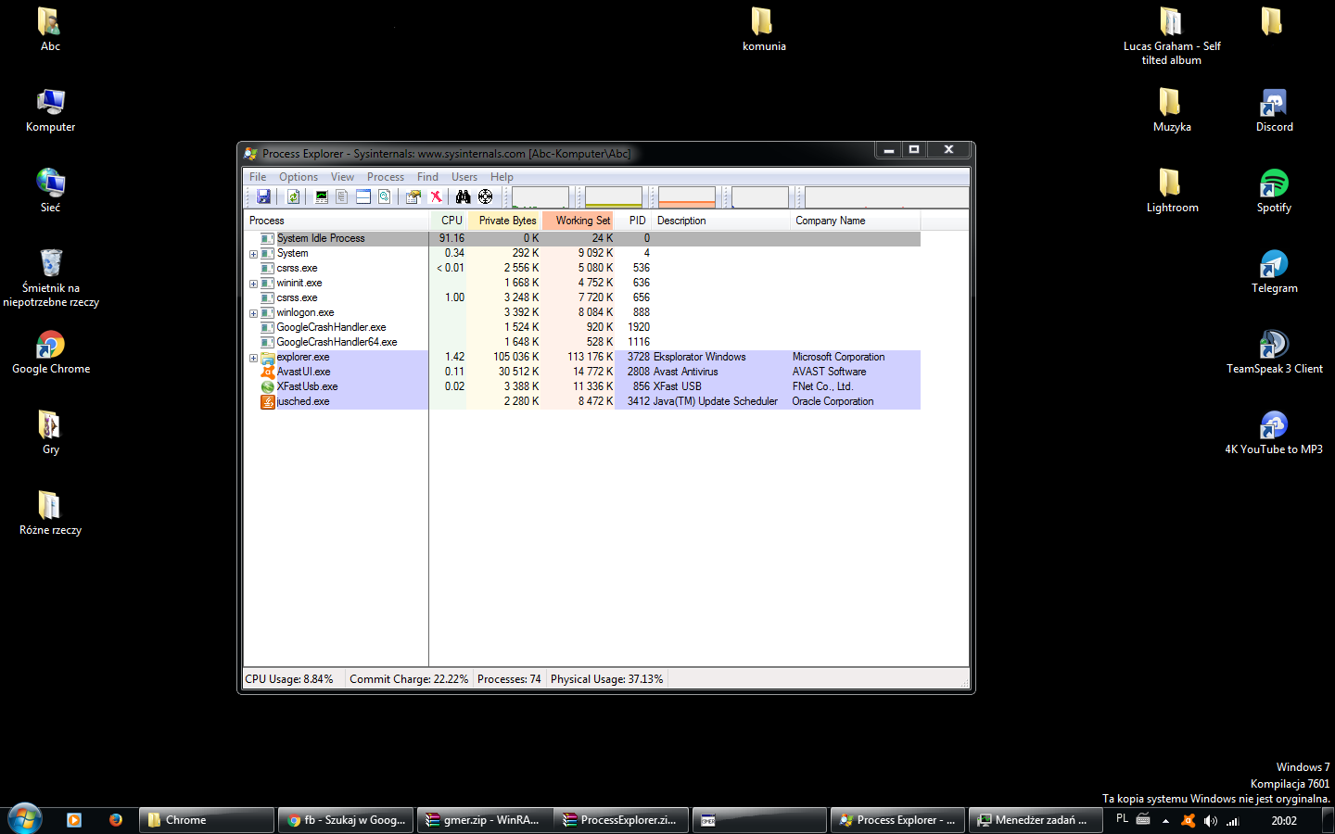Open the Komputer desktop icon

(x=51, y=110)
